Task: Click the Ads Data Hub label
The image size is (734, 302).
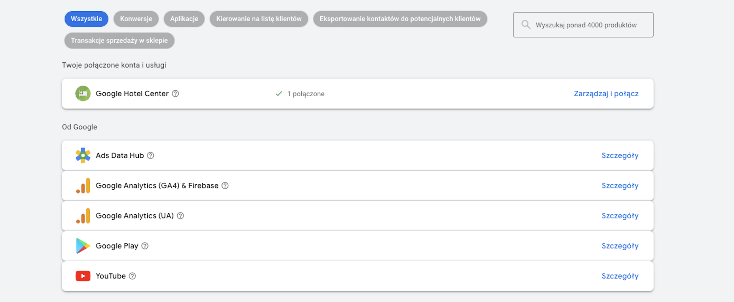Action: click(x=120, y=155)
